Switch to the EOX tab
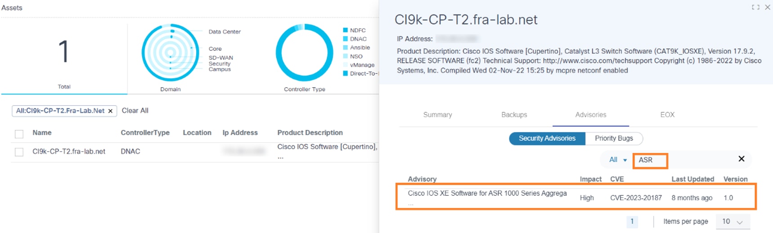This screenshot has width=773, height=233. click(667, 115)
